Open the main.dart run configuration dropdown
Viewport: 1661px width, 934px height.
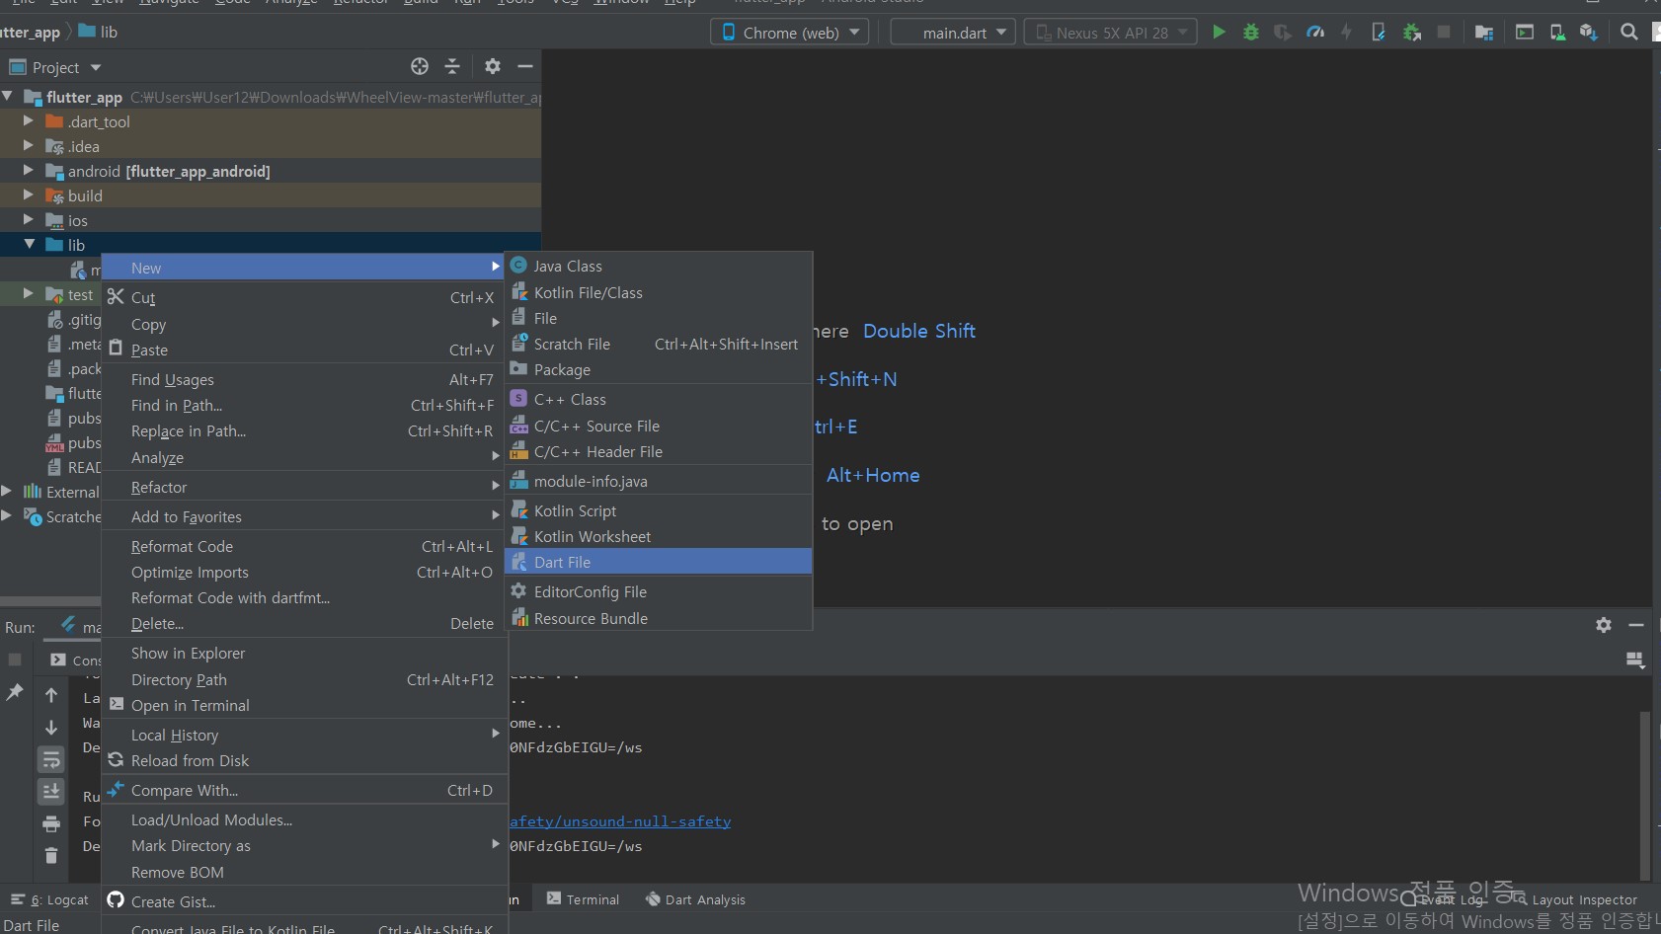point(954,33)
